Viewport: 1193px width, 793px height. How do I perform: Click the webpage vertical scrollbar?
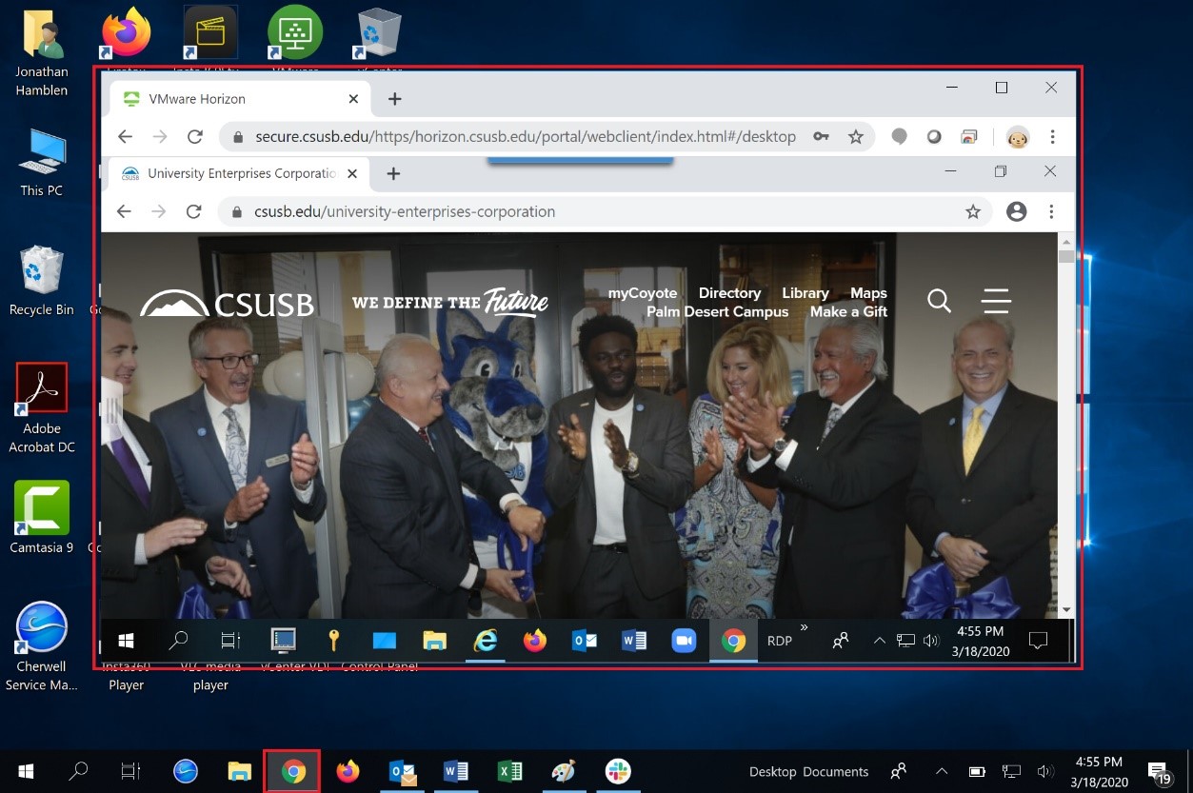pos(1066,419)
